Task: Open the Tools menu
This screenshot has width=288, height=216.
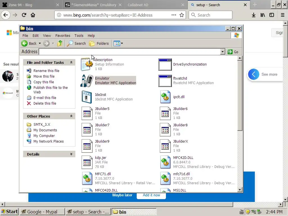Action: [x=79, y=36]
